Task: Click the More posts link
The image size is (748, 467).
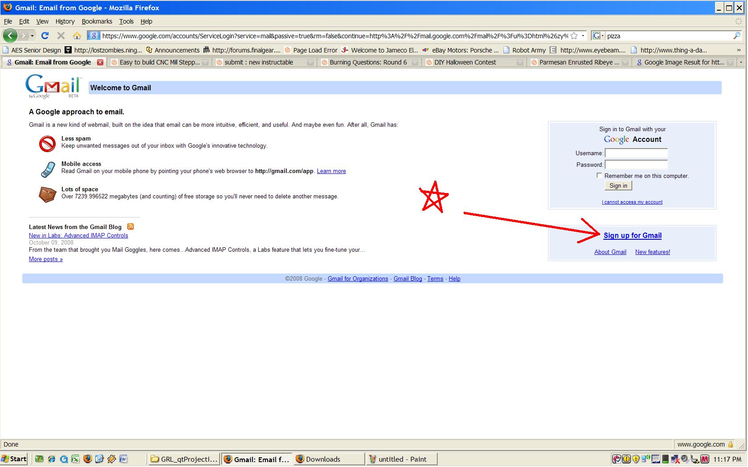Action: (x=46, y=259)
